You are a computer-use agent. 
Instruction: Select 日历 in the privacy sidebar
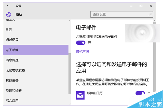click(x=9, y=30)
